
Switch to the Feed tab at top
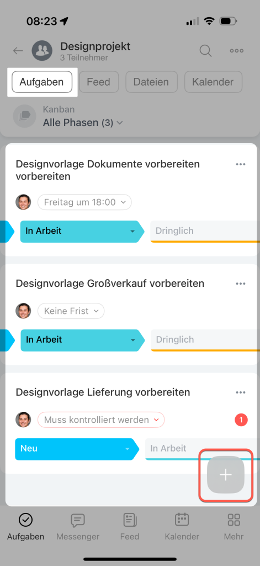(99, 82)
